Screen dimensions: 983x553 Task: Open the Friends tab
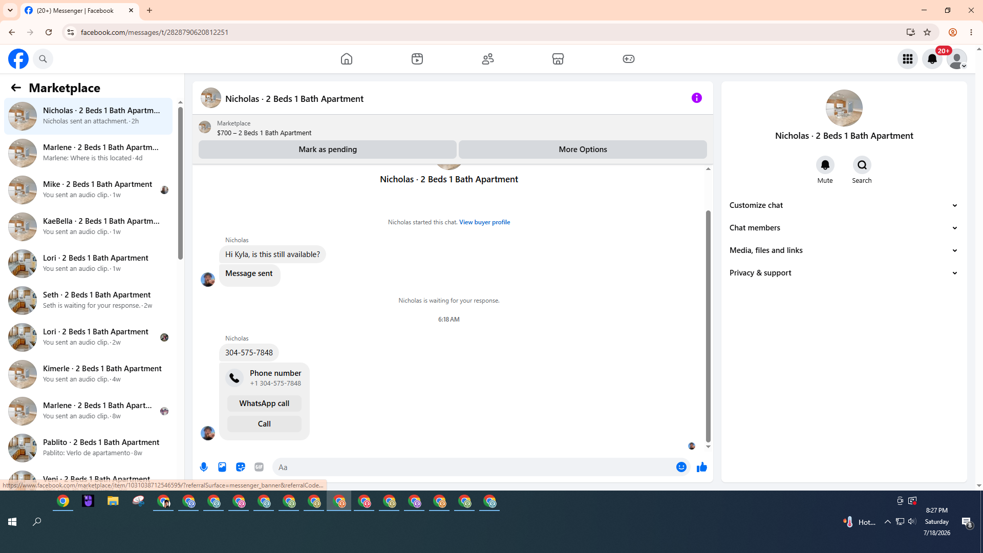pos(488,59)
